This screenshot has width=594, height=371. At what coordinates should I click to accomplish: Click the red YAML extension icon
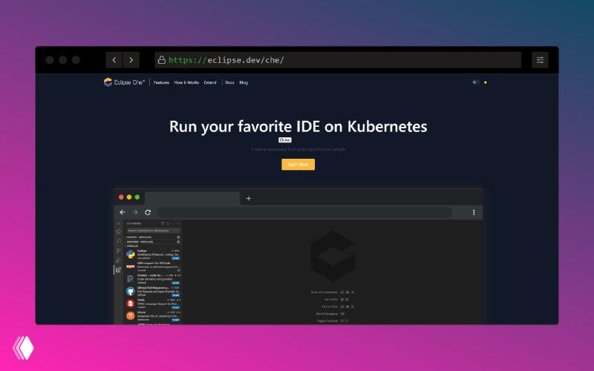click(x=131, y=303)
